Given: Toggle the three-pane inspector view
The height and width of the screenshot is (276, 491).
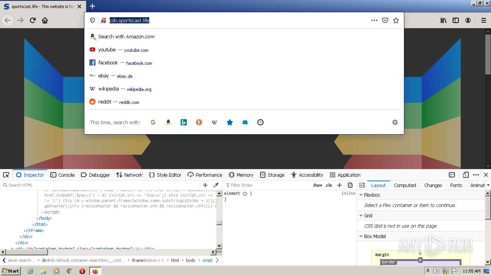Looking at the screenshot, I should 362,185.
